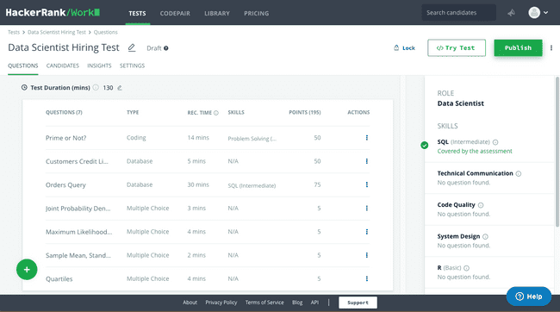Open the LIBRARY navigation tab
The width and height of the screenshot is (560, 312).
[217, 13]
